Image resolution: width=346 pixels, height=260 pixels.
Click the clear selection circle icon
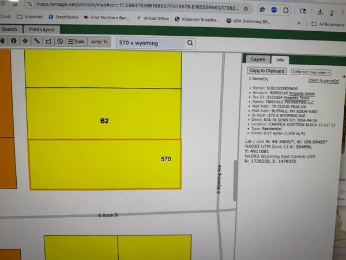pos(60,42)
